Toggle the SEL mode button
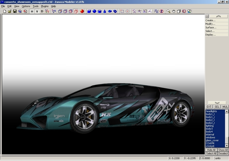Image resolution: width=229 pixels, height=161 pixels. coord(217,106)
